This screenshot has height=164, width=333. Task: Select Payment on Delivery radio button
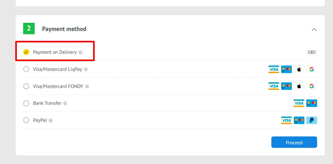coord(26,52)
